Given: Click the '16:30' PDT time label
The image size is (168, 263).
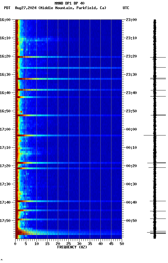Looking at the screenshot, I should pyautogui.click(x=5, y=75).
